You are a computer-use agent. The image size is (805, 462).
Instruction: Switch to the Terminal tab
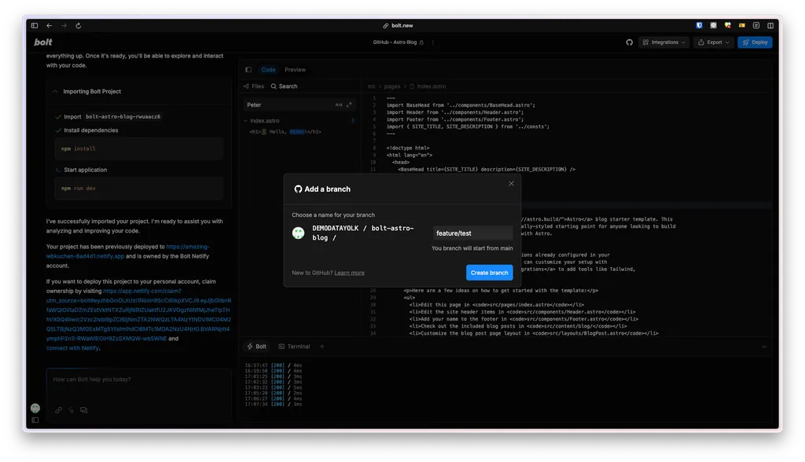[x=294, y=346]
